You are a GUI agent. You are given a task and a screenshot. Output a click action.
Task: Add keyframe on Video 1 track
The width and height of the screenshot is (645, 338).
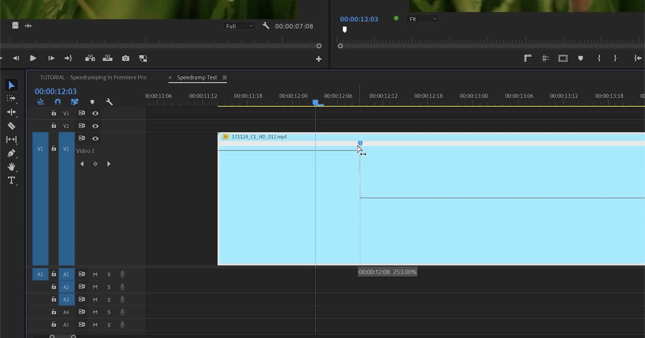[x=95, y=164]
